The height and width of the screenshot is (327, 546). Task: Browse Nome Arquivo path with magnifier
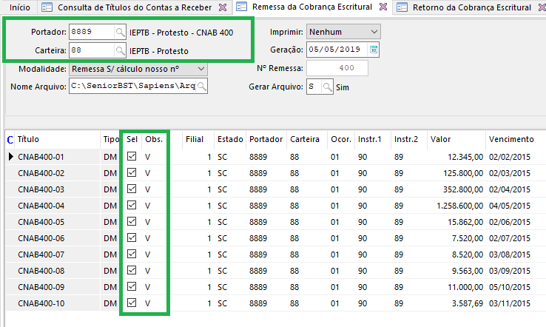click(202, 86)
